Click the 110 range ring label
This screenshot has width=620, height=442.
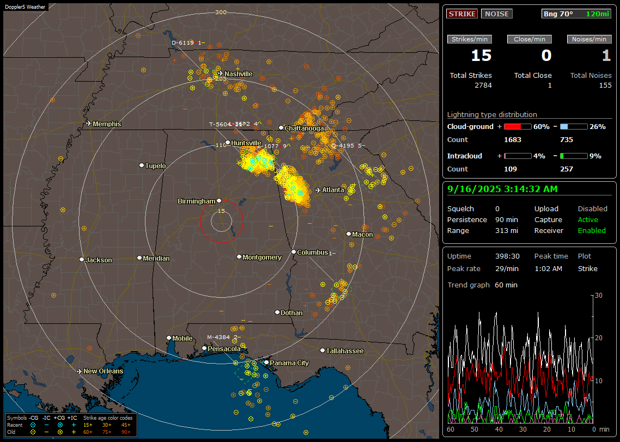[221, 145]
